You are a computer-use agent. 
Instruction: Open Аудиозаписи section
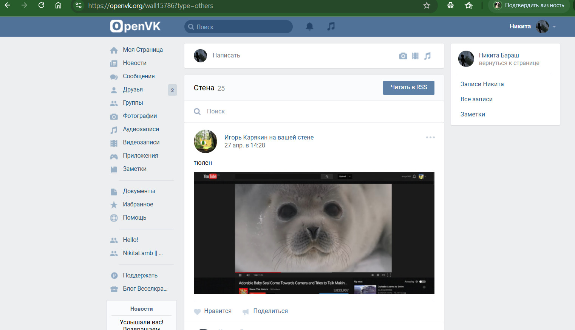[x=141, y=129]
